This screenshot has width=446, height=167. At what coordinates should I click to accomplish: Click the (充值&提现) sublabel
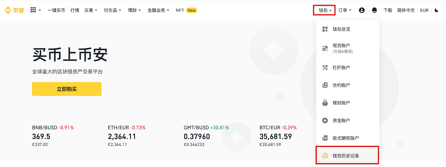(x=343, y=51)
